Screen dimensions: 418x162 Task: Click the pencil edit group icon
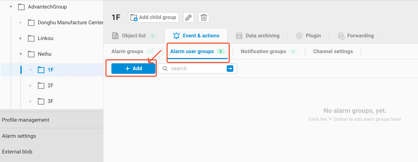click(188, 17)
